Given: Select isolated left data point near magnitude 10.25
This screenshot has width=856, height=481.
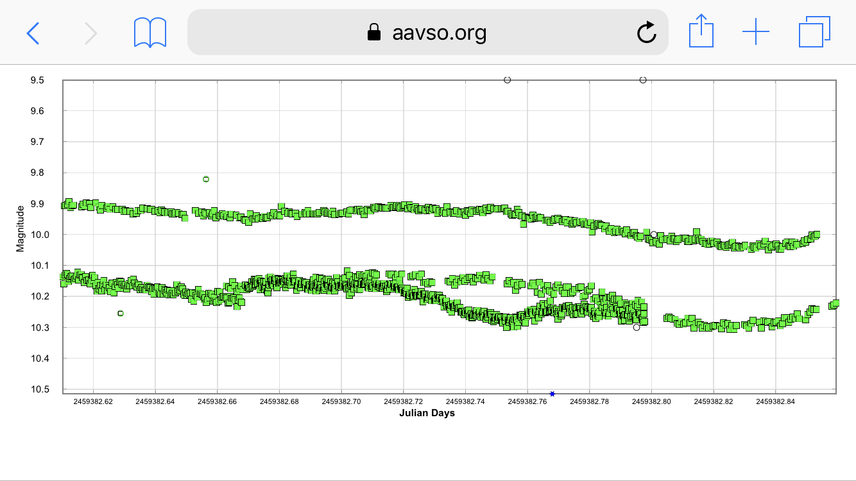Looking at the screenshot, I should 121,313.
